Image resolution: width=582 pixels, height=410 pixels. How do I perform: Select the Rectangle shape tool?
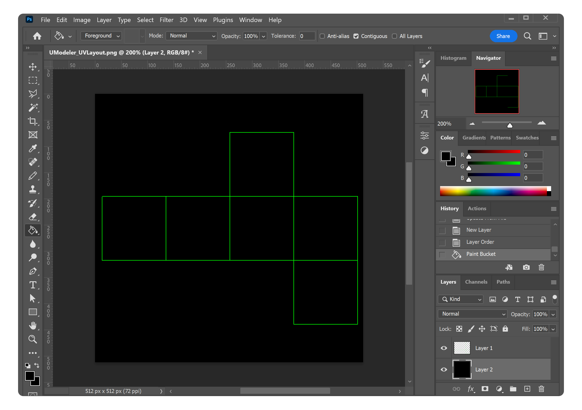[33, 312]
